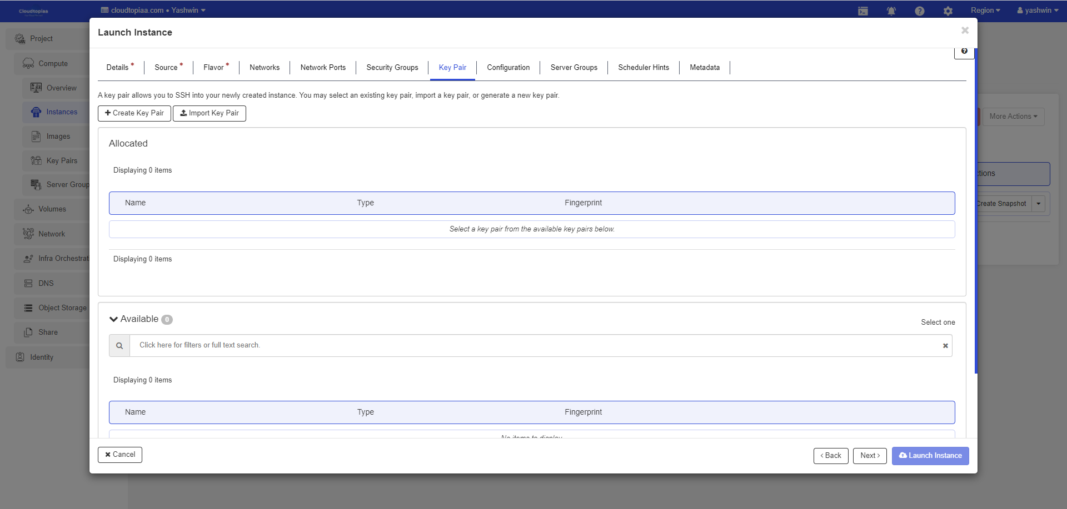Clear the filter search with the X icon
Screen dimensions: 1067x509
(945, 346)
